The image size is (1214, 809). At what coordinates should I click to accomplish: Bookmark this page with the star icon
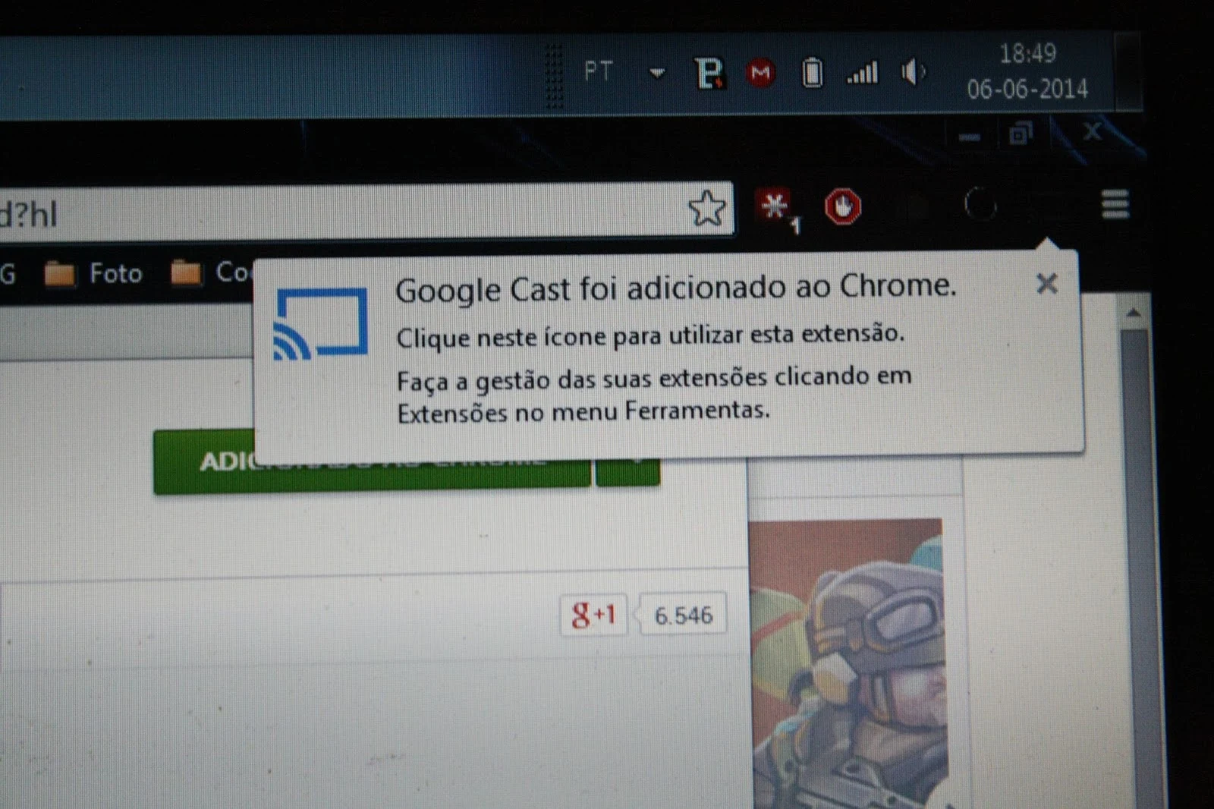coord(707,208)
